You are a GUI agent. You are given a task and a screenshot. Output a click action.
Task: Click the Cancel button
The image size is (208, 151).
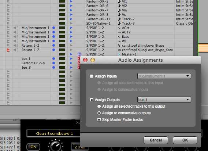pos(156,140)
